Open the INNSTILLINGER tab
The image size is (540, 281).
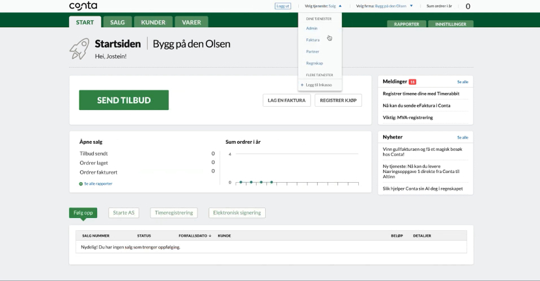451,24
